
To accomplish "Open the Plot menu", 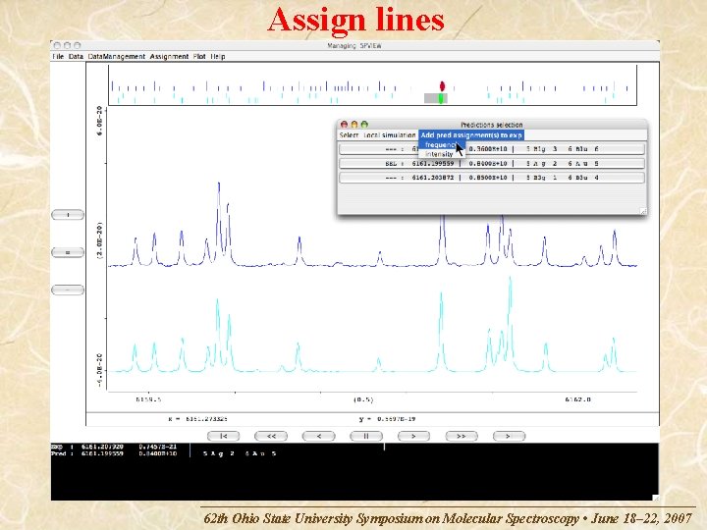I will click(x=199, y=56).
